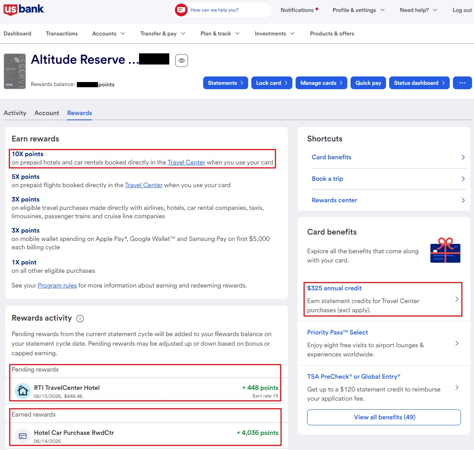
Task: Click the + 4,036 points value
Action: [x=257, y=432]
